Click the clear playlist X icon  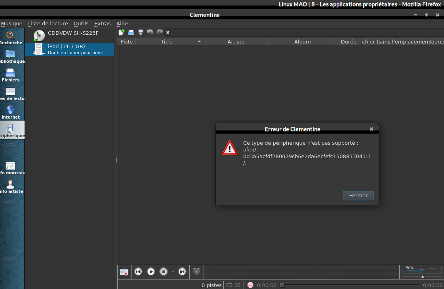tap(168, 32)
